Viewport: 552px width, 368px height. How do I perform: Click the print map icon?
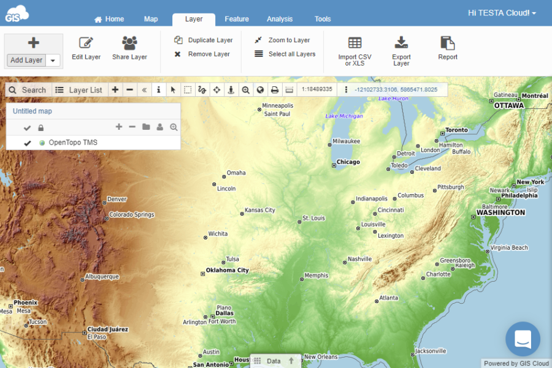(274, 89)
